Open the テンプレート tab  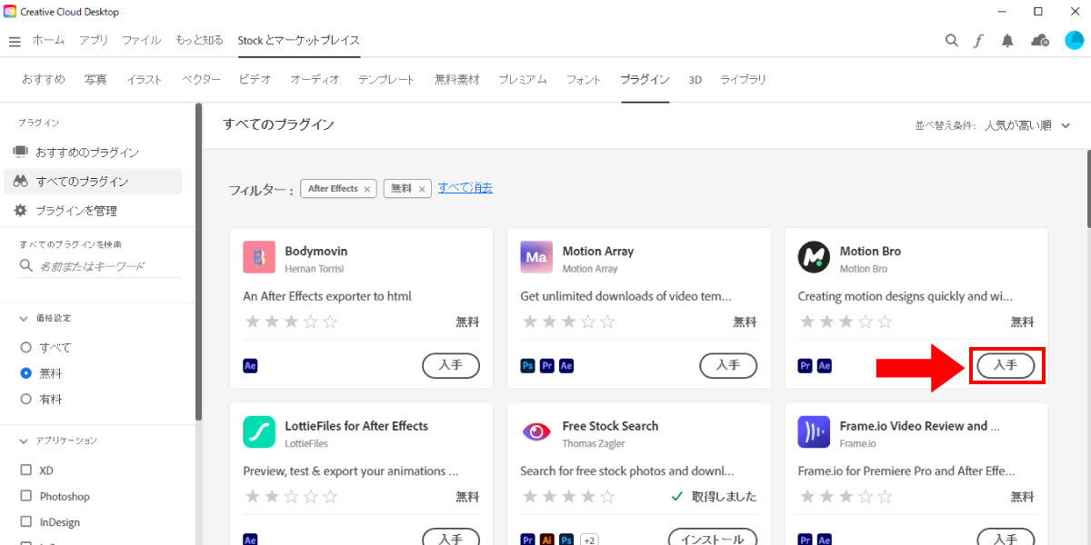pos(386,80)
